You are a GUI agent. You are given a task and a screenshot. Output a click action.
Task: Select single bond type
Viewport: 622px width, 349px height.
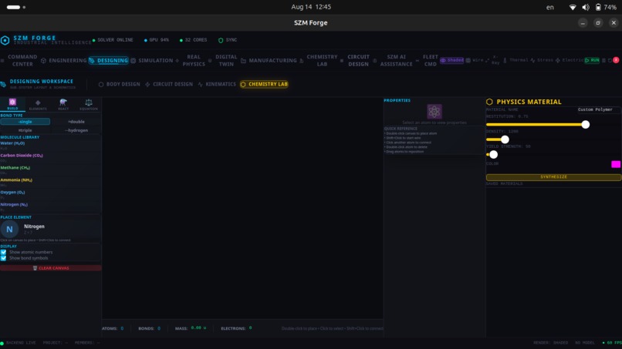click(x=25, y=122)
